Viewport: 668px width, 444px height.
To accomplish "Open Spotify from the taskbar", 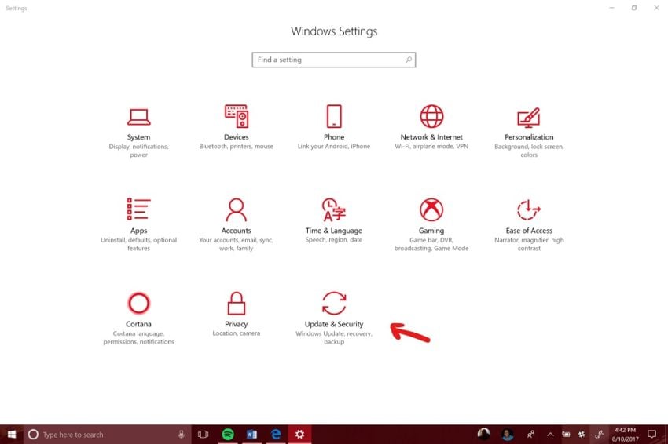I will click(x=228, y=435).
